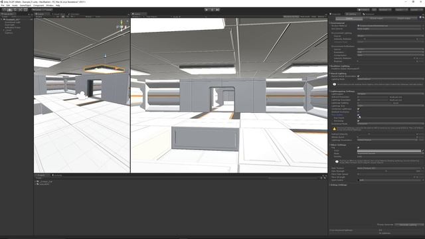
Task: Click the Play button
Action: tap(207, 10)
